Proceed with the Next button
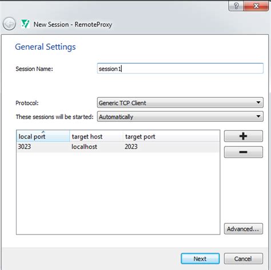Screen dimensions: 271x270 tap(200, 259)
